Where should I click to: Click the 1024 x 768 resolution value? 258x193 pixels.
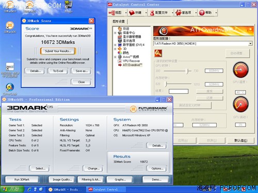(x=92, y=126)
